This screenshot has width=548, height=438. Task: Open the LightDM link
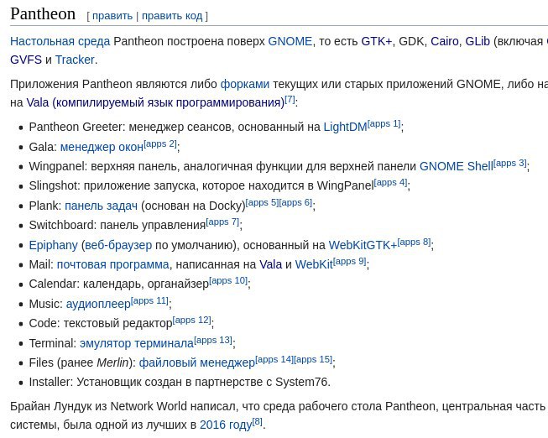click(345, 127)
